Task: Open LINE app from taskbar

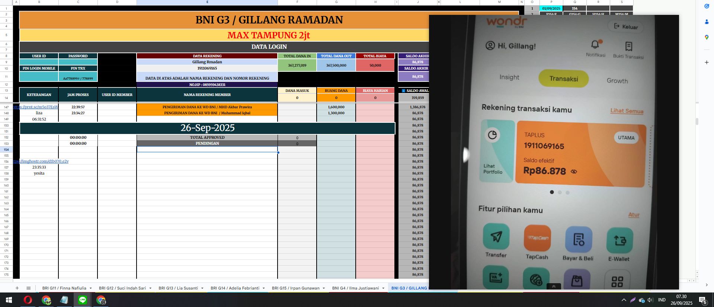Action: coord(83,300)
